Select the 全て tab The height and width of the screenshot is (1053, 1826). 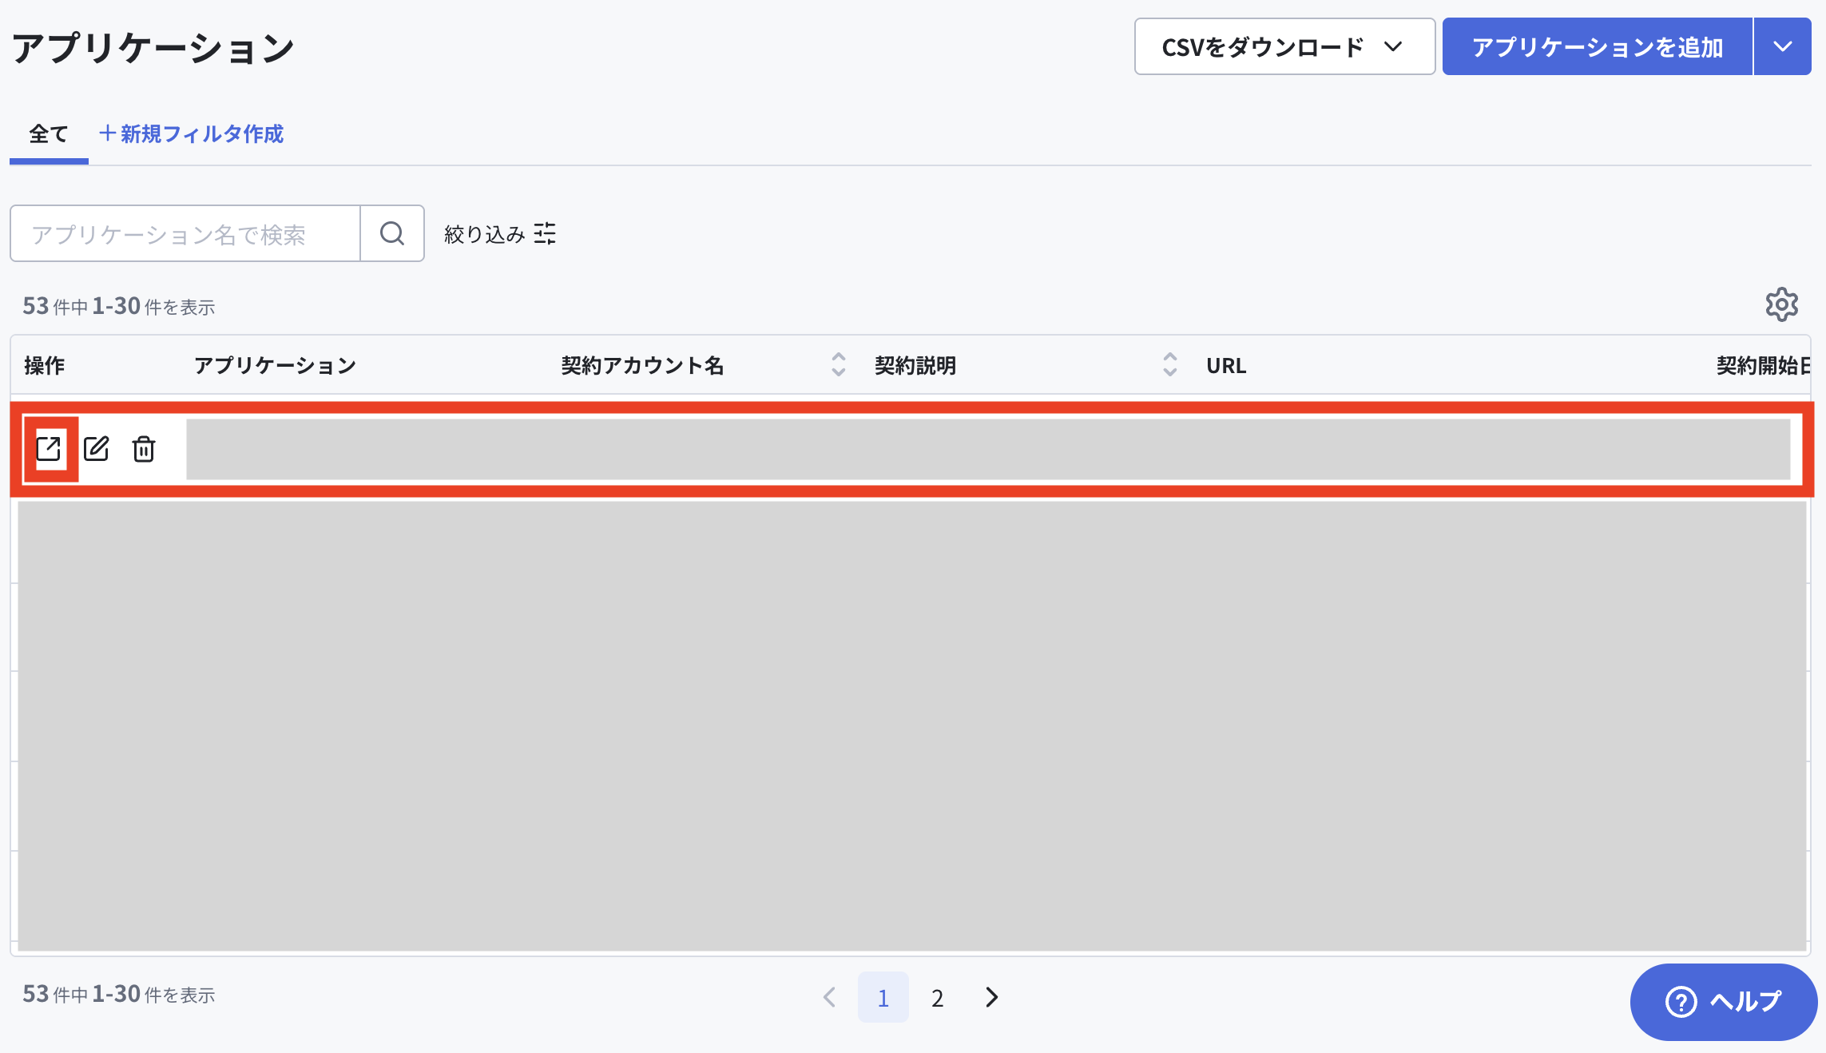coord(49,134)
